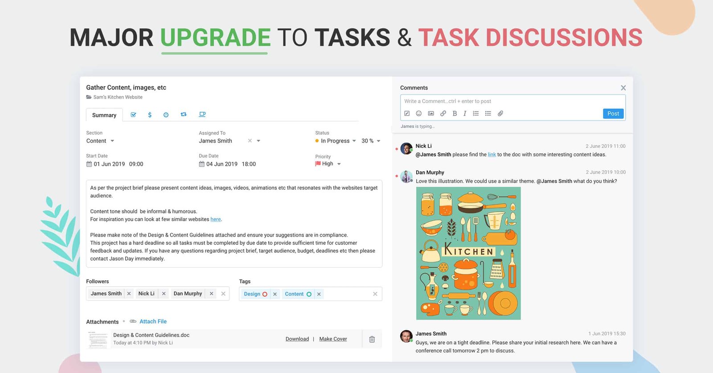Open the dollar sign expenses tab
713x373 pixels.
click(150, 115)
